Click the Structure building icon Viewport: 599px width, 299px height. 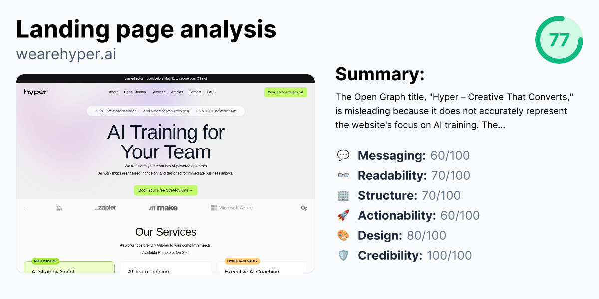[343, 195]
